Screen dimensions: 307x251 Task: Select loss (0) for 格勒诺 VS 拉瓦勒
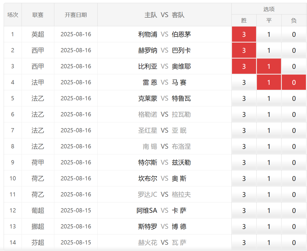pos(294,114)
